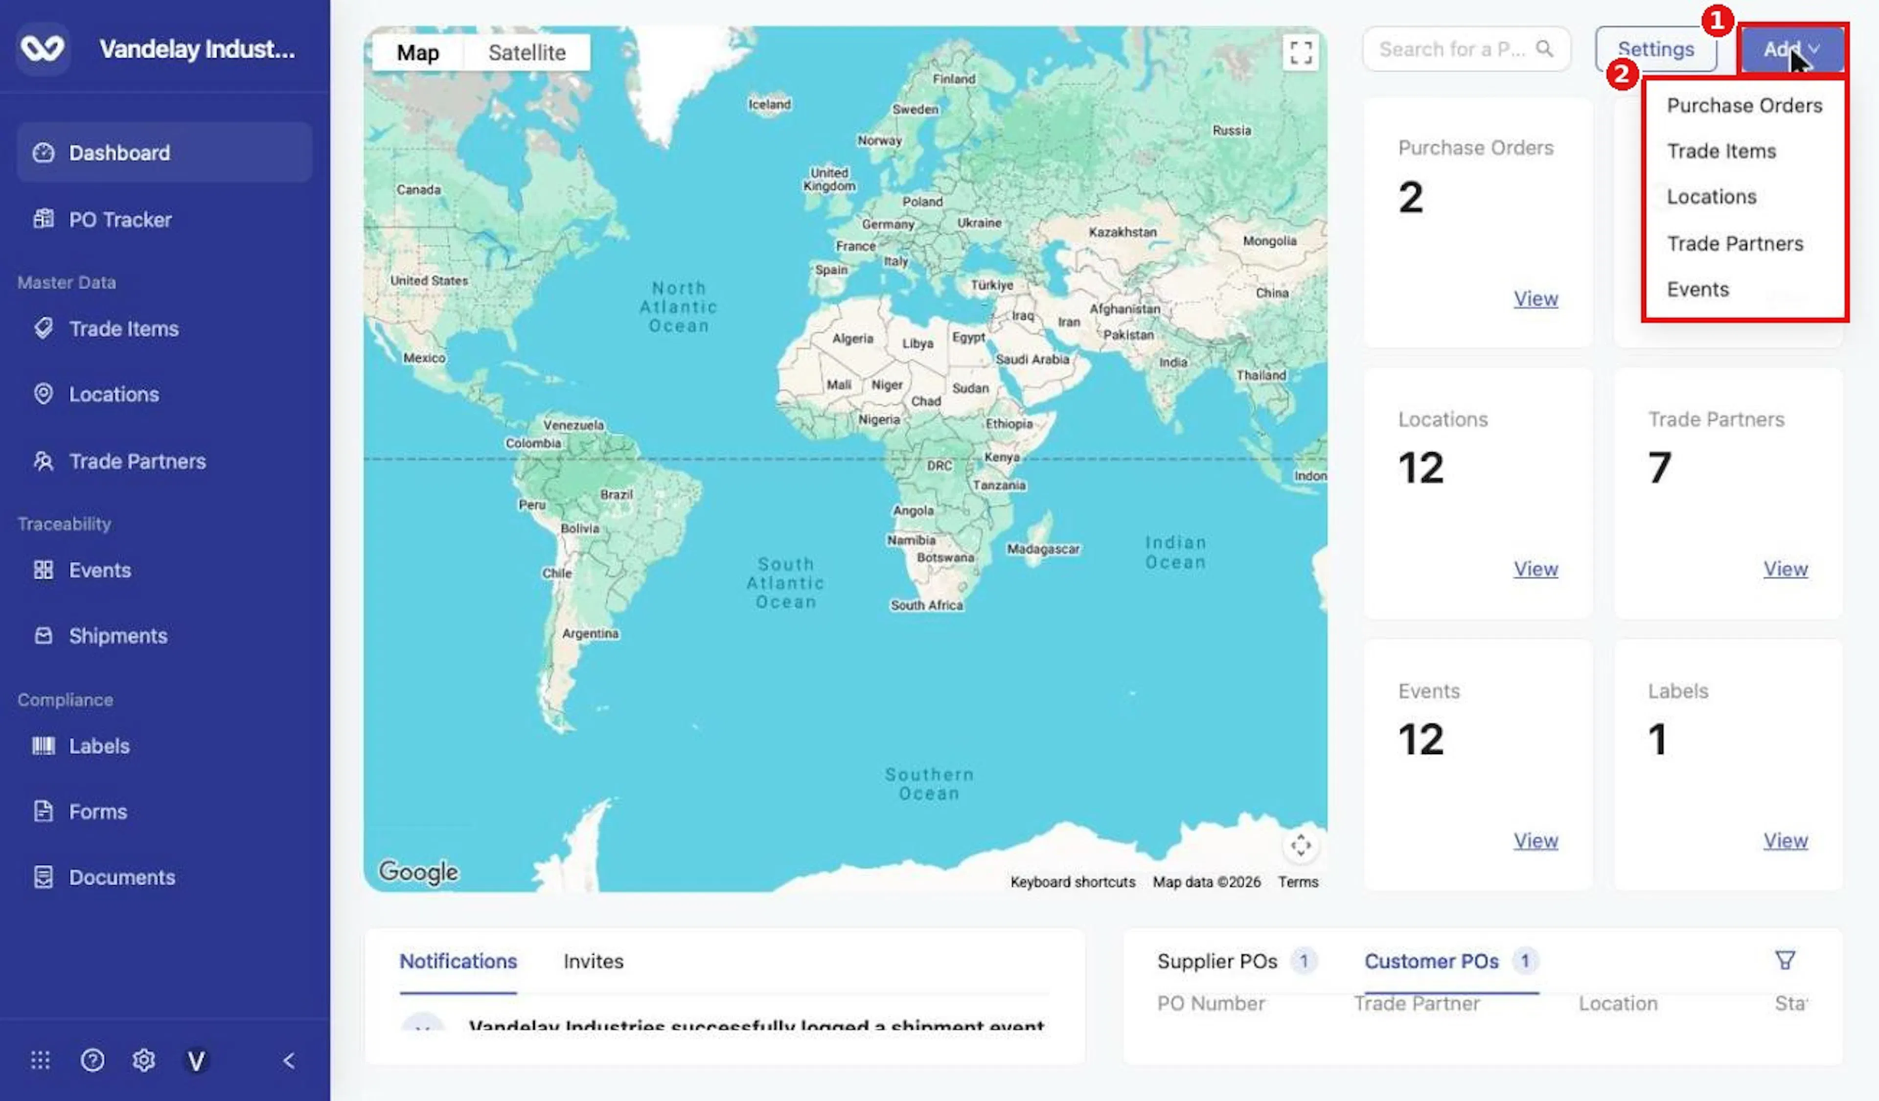The width and height of the screenshot is (1879, 1101).
Task: Open Labels under Compliance
Action: click(164, 746)
